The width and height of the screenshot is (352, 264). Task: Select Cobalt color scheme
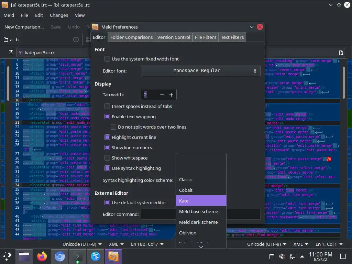pyautogui.click(x=201, y=190)
